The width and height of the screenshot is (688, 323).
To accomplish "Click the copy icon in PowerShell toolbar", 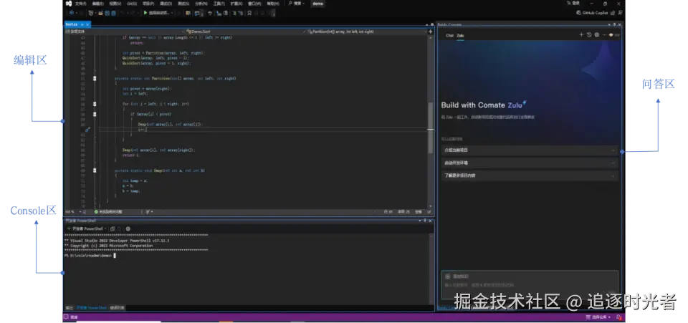I will pos(113,228).
